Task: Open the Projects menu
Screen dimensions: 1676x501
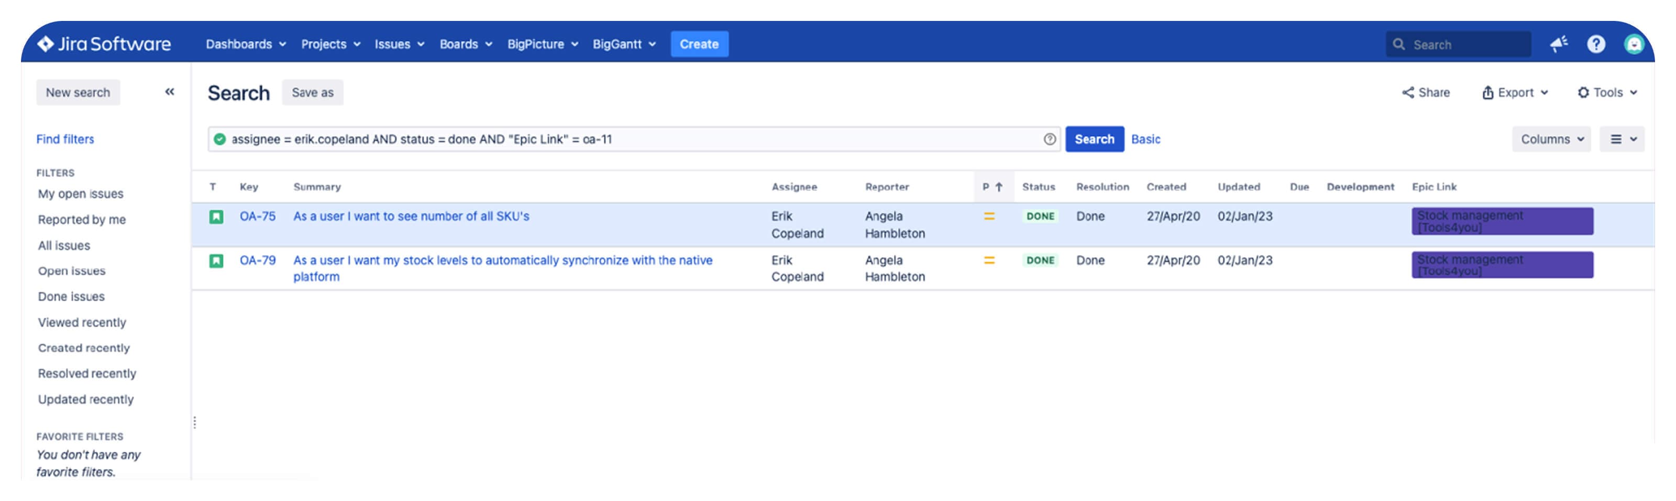Action: pos(330,44)
